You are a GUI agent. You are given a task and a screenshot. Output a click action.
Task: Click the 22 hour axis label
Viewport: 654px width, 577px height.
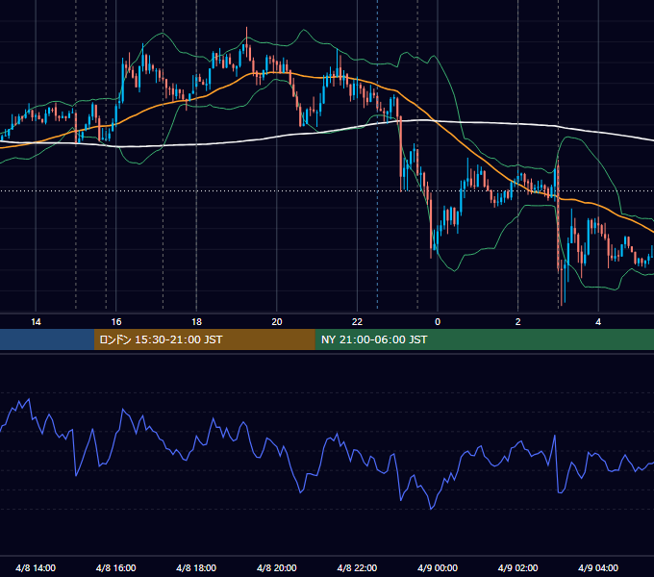point(357,322)
